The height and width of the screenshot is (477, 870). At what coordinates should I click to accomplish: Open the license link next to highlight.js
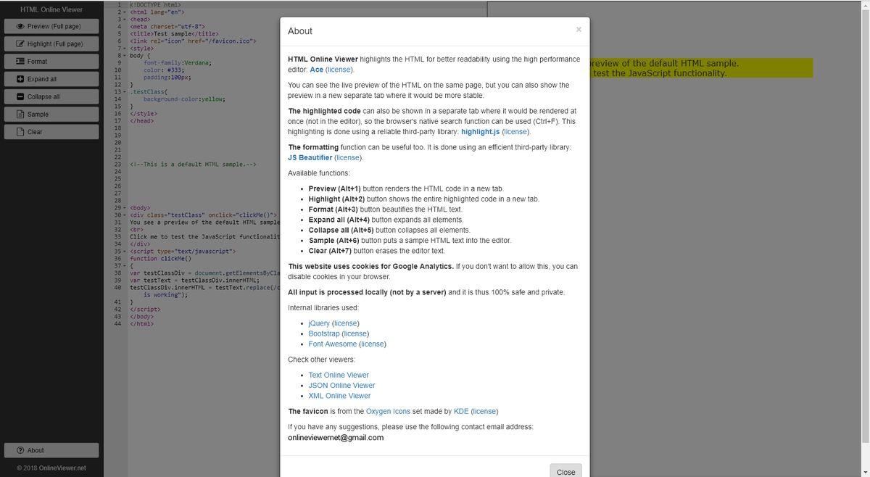tap(515, 132)
